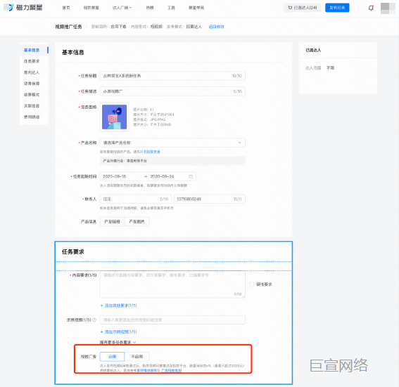
Task: Click the 示例视频 link input field
Action: (172, 320)
